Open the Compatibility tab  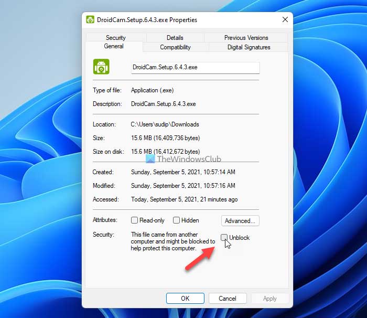pos(175,47)
